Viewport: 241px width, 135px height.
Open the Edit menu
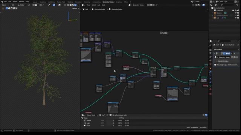(10, 1)
